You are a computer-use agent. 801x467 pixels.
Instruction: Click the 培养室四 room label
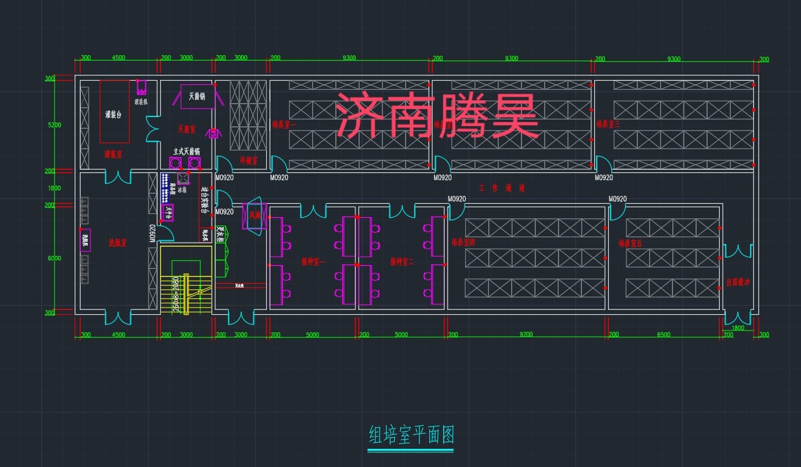click(x=463, y=242)
